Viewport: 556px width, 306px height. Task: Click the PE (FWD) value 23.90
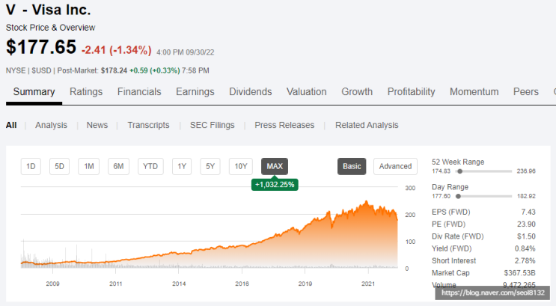tap(526, 224)
